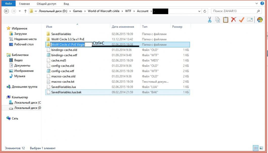Sort files by Дата изменения column
Viewport: 268px width, 153px height.
(123, 27)
